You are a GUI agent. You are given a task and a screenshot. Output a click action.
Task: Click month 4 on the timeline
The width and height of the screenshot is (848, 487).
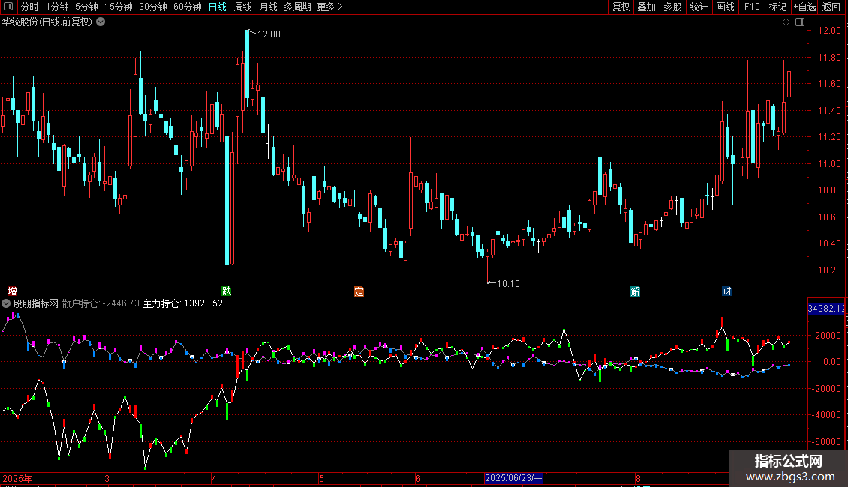pyautogui.click(x=214, y=478)
